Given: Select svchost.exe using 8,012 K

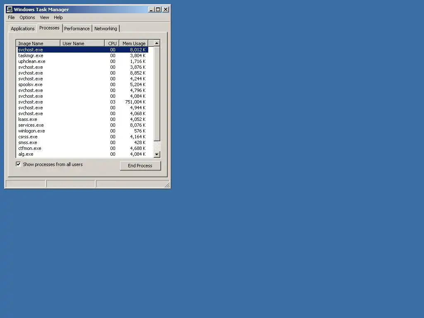Looking at the screenshot, I should point(82,50).
